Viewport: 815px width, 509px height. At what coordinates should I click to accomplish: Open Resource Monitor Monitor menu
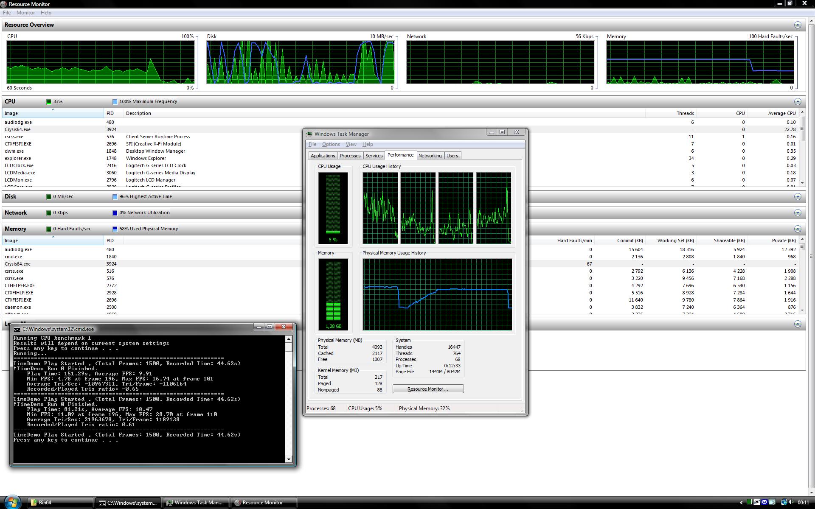click(x=25, y=13)
